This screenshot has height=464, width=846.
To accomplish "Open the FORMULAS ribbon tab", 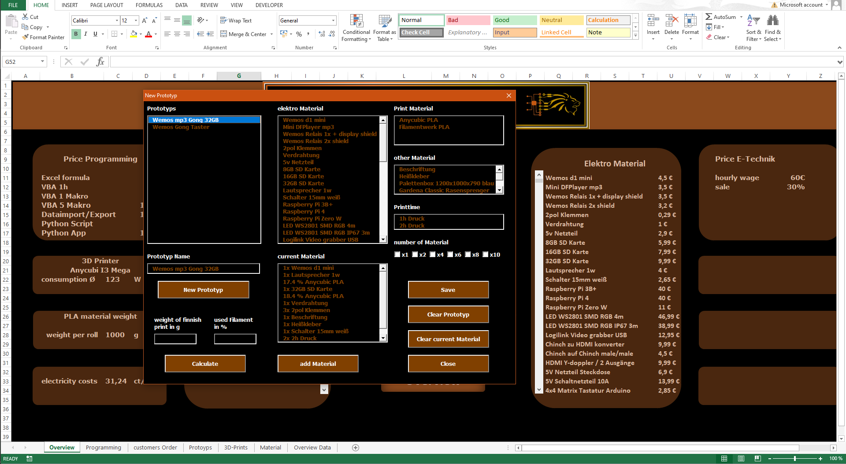I will 149,5.
